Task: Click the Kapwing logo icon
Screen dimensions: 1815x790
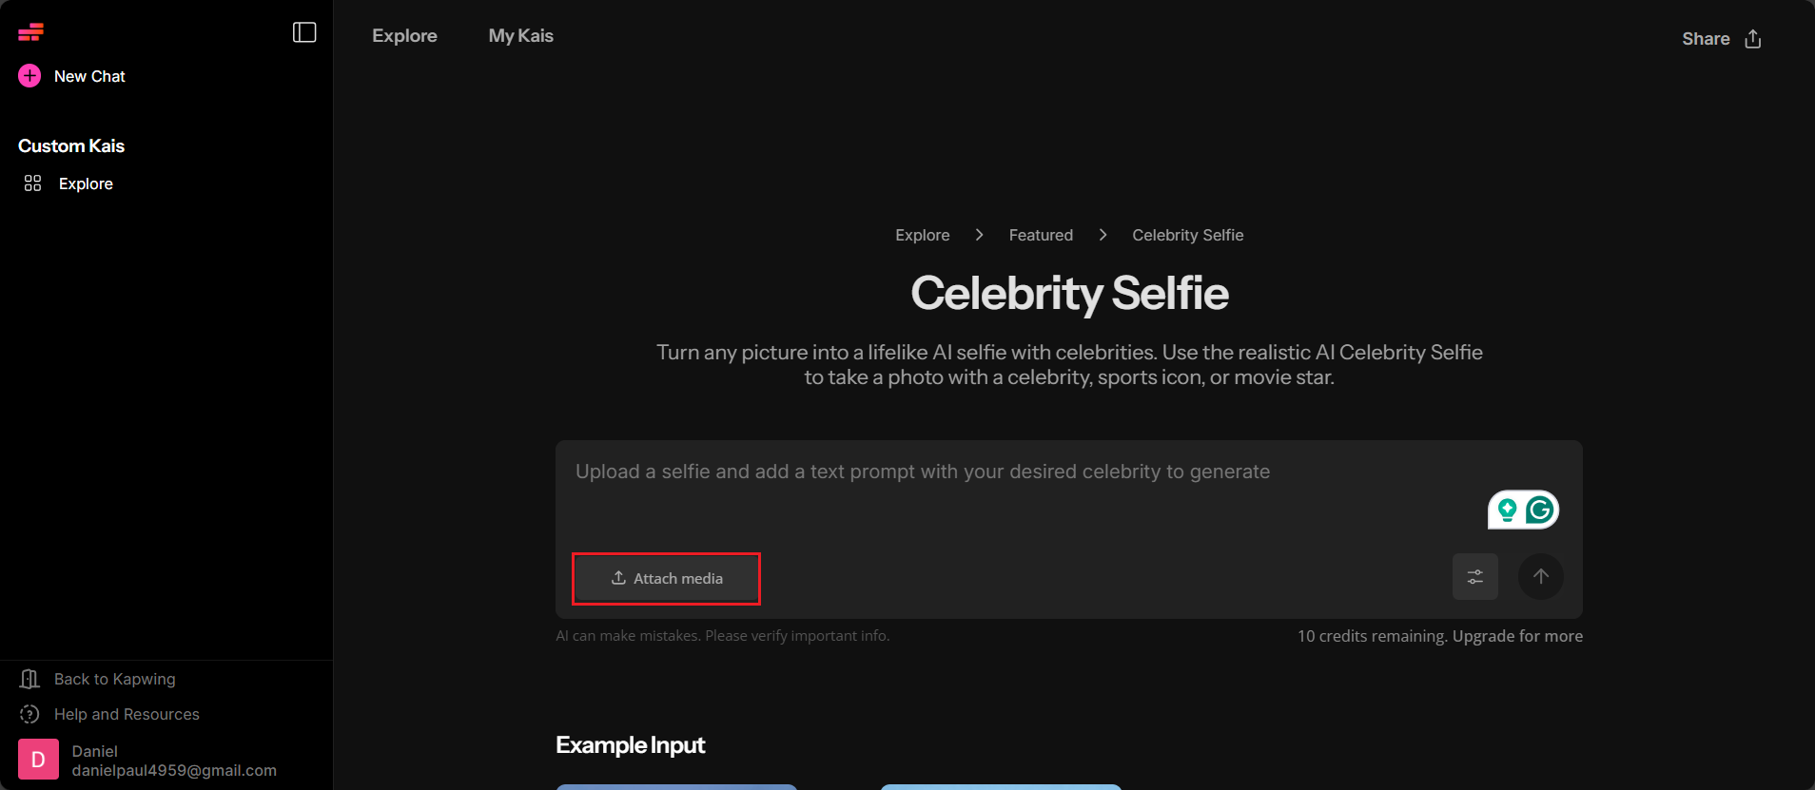Action: click(x=30, y=33)
